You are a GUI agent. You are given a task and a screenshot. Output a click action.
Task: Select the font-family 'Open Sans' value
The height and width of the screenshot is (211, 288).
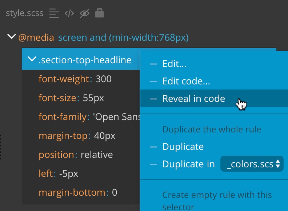(x=116, y=117)
